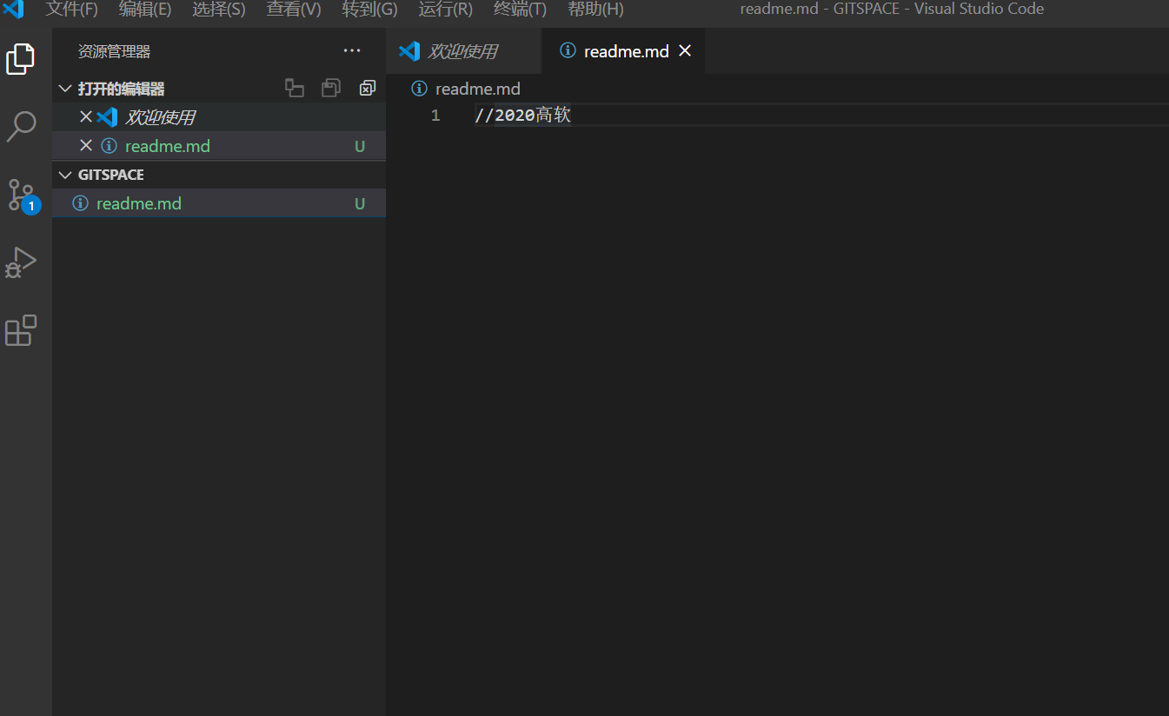Open the Explorer panel more actions (…) menu

point(352,51)
